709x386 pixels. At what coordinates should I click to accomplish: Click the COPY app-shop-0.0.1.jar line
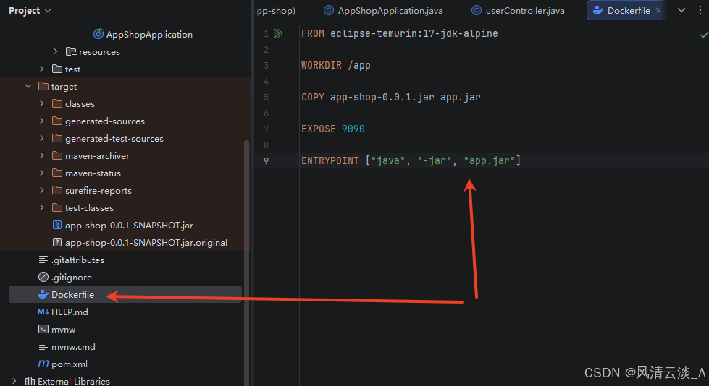click(x=391, y=97)
